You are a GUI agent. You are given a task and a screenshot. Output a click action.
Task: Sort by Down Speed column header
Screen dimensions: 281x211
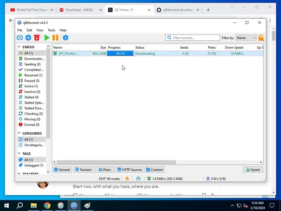click(x=231, y=47)
